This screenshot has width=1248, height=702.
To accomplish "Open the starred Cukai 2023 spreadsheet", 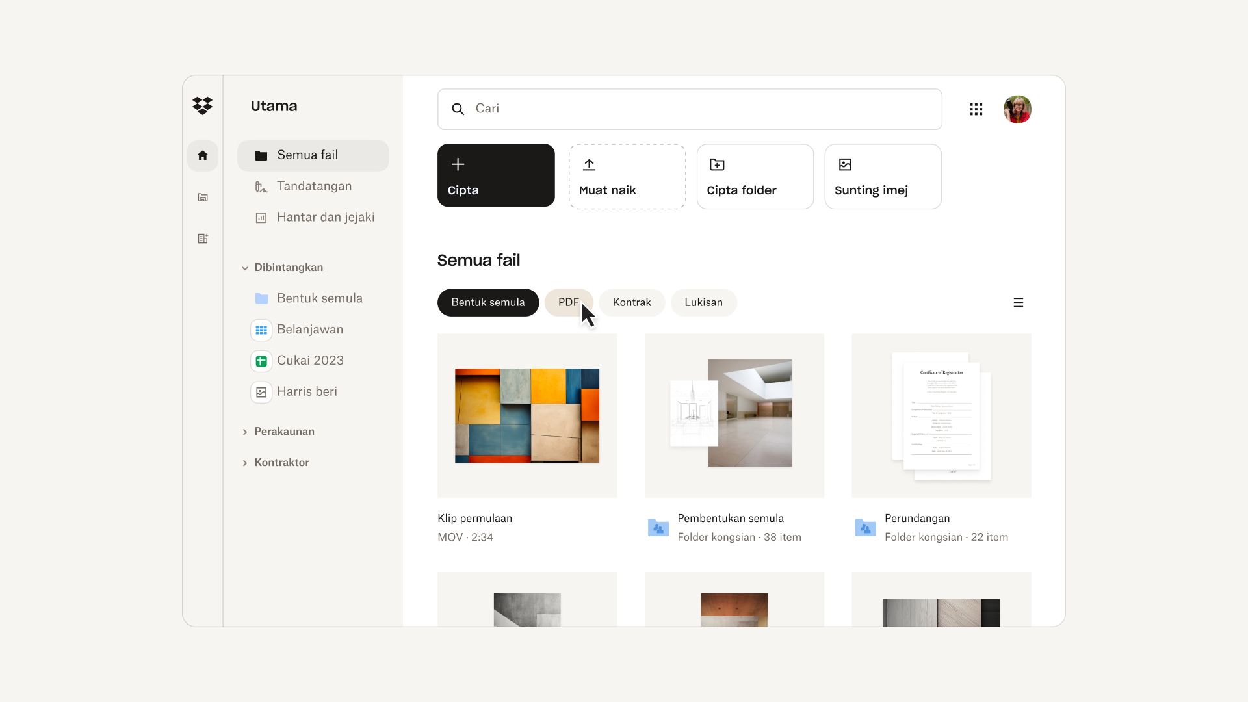I will (x=311, y=360).
